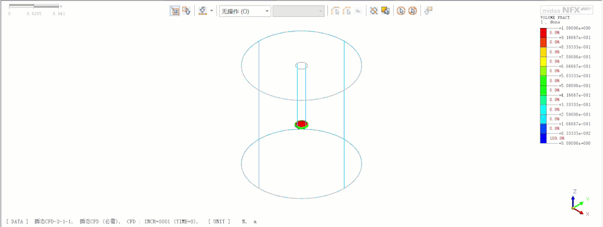This screenshot has height=227, width=603.
Task: Open the greyed-out empty combo box
Action: coord(298,11)
